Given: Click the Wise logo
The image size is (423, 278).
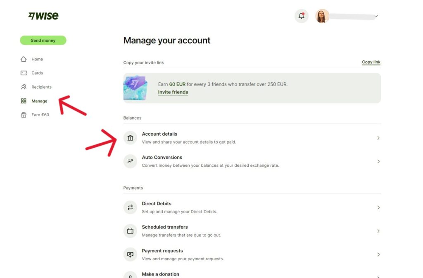Looking at the screenshot, I should point(43,16).
